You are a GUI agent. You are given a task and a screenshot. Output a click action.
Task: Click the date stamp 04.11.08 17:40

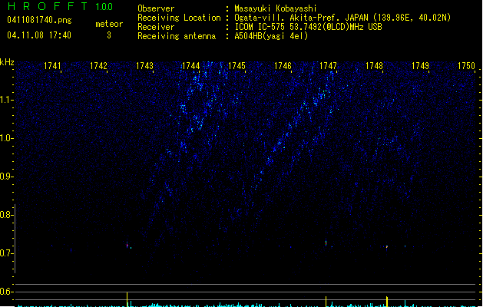tap(39, 35)
